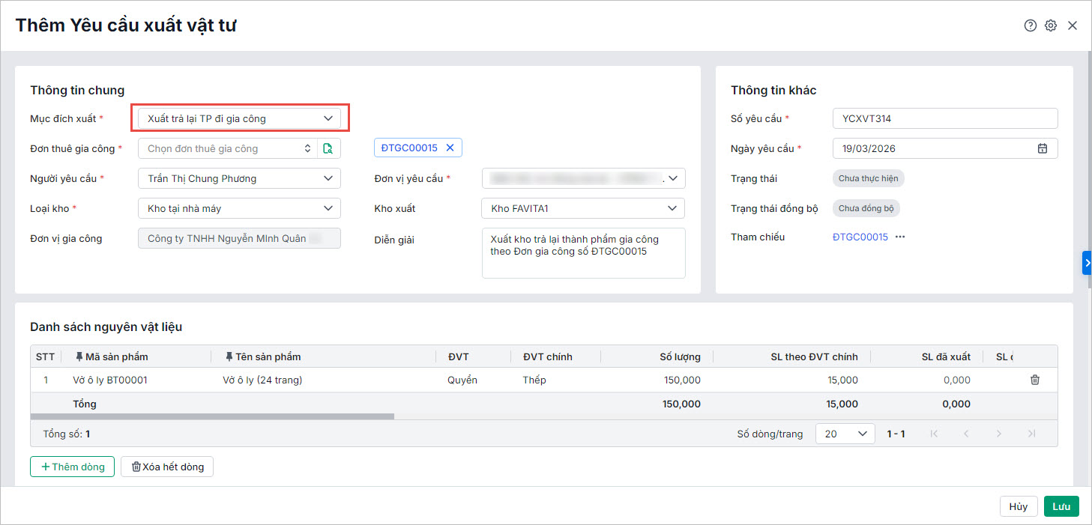Screen dimensions: 1092x525
Task: Click the search document icon beside Đơn thuê gia công
Action: click(328, 148)
